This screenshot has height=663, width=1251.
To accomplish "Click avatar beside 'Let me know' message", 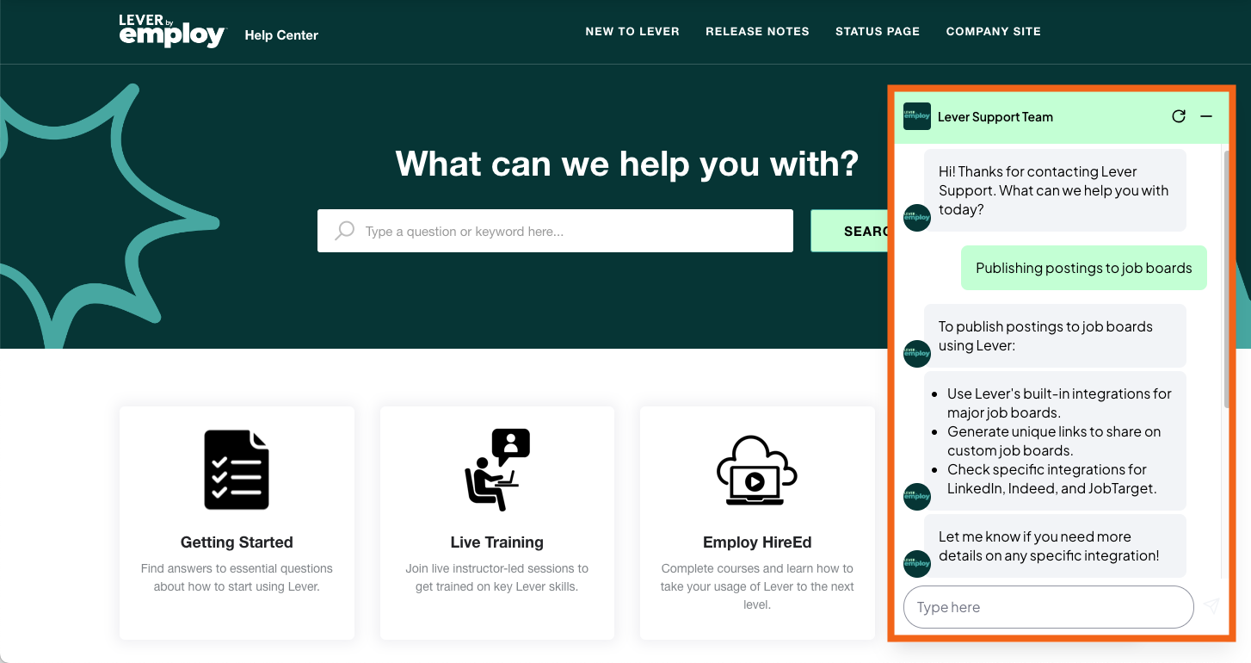I will coord(917,564).
